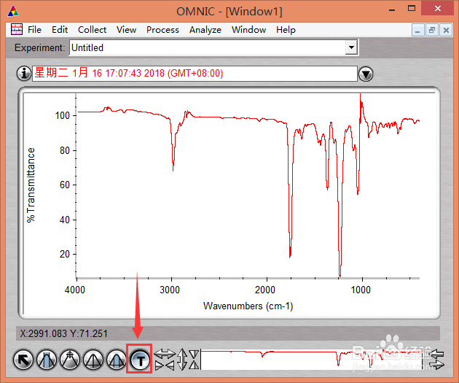Click the 4000 X-axis tick label
Screen dimensions: 459x383
[x=75, y=290]
